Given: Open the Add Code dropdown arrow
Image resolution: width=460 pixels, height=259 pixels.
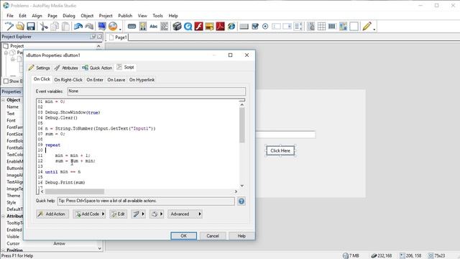Looking at the screenshot, I should coord(103,214).
